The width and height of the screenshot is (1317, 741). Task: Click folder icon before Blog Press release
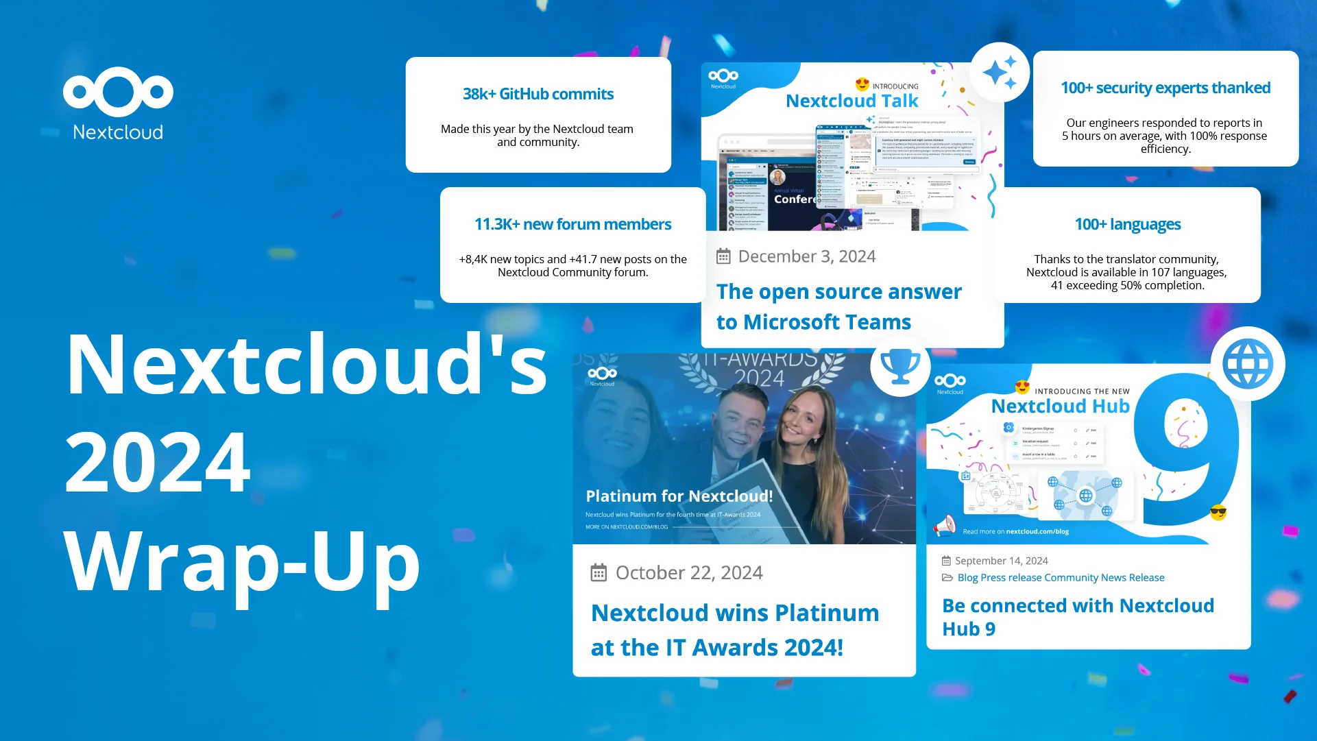point(947,578)
